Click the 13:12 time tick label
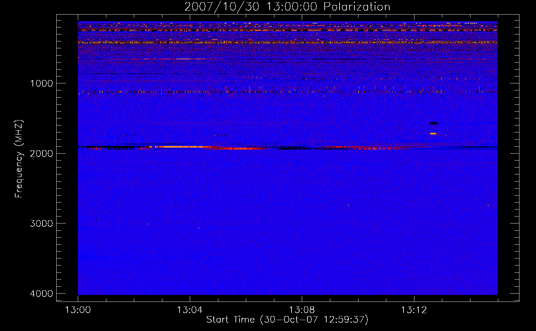 tap(414, 310)
